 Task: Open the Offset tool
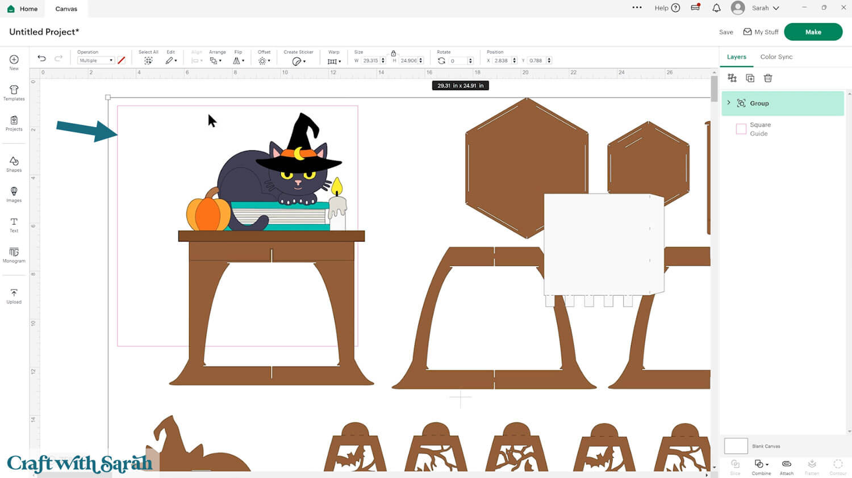tap(264, 60)
